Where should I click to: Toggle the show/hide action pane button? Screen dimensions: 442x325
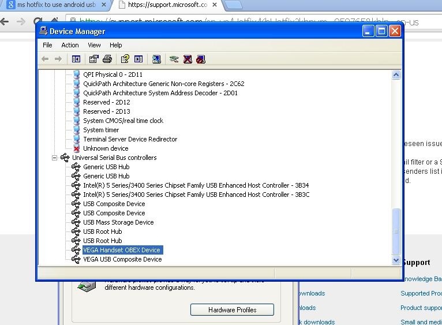138,59
